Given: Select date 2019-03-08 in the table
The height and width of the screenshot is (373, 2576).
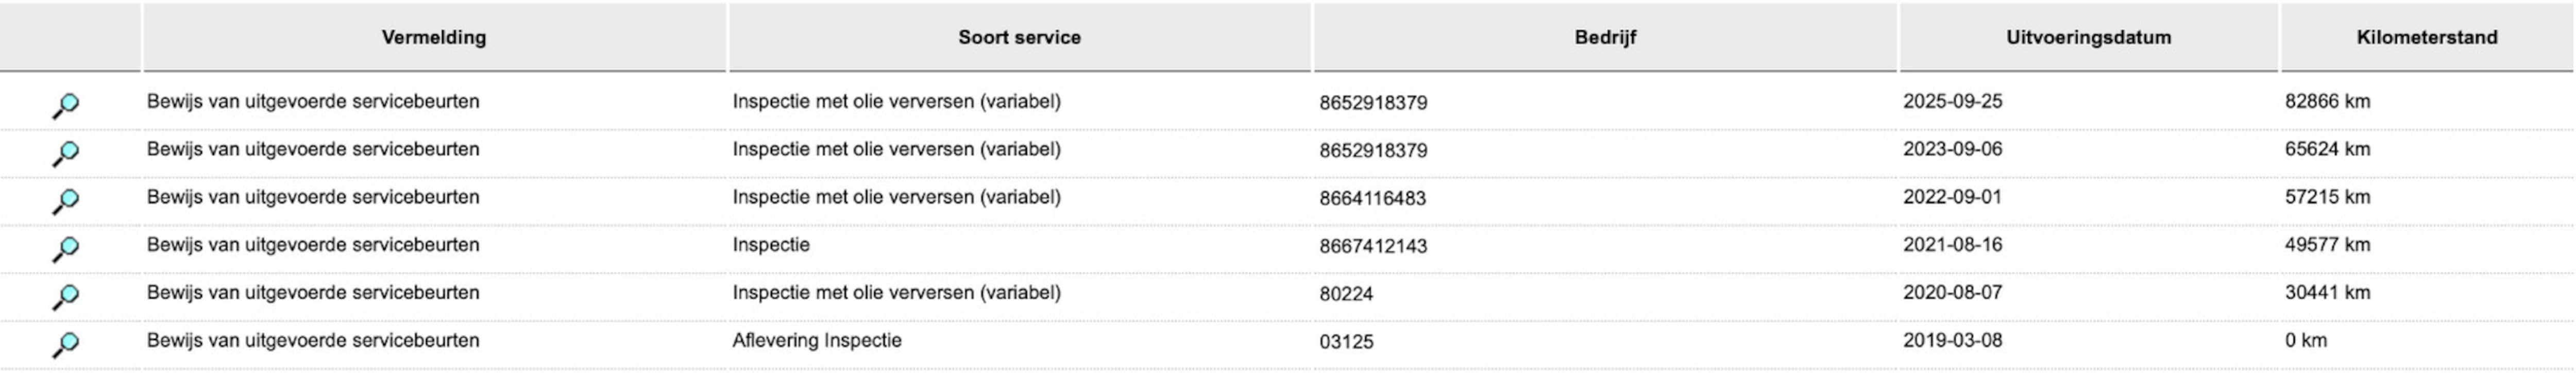Looking at the screenshot, I should (x=1952, y=340).
